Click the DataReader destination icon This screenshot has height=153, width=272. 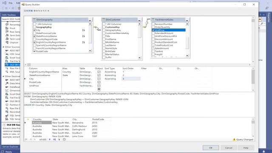tap(7, 87)
